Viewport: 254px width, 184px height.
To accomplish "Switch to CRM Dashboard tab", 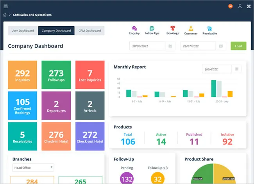I will pos(90,31).
